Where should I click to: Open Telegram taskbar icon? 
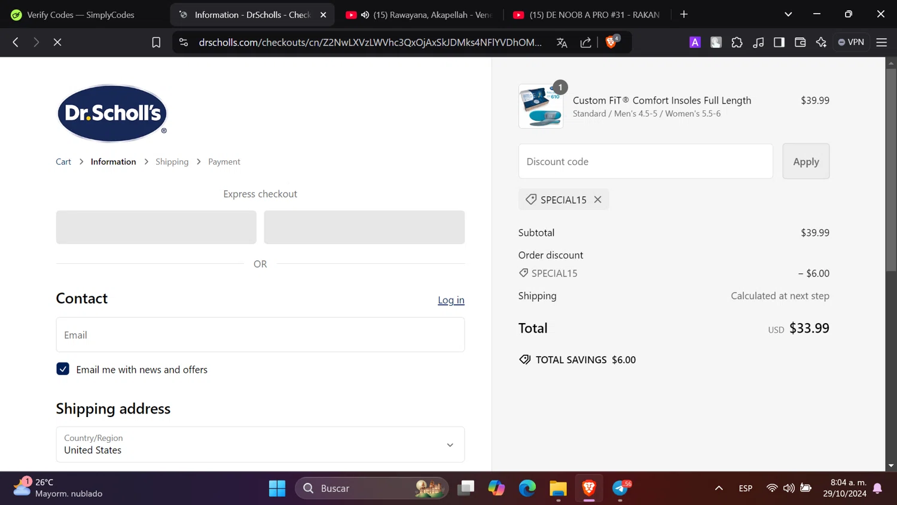pos(621,488)
